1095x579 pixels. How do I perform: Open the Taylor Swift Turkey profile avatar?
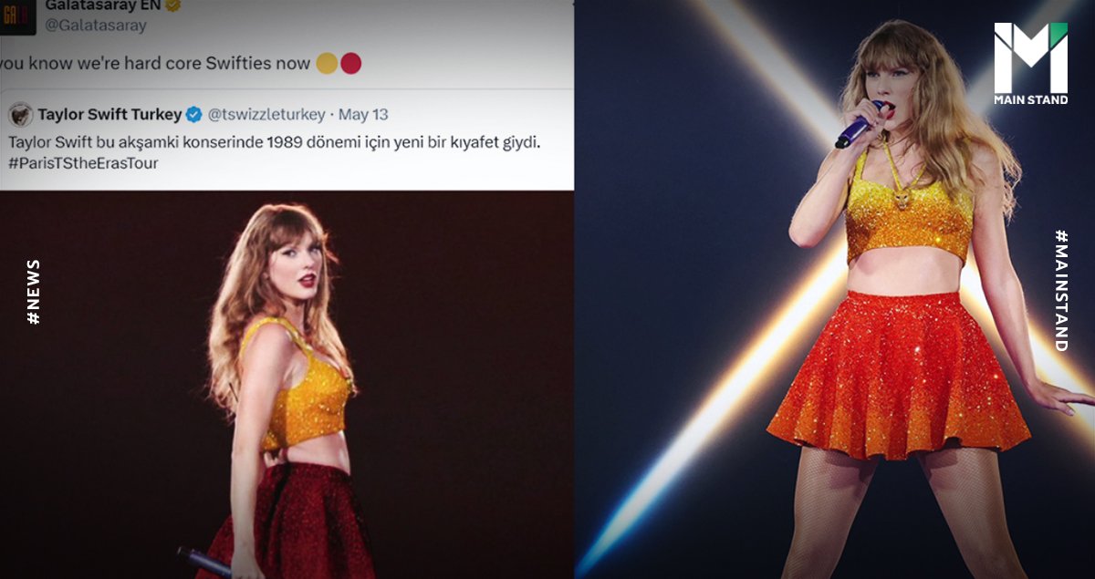(x=21, y=115)
